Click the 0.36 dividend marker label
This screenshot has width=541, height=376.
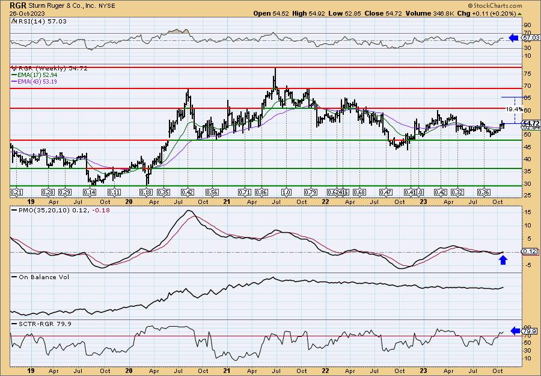(484, 192)
